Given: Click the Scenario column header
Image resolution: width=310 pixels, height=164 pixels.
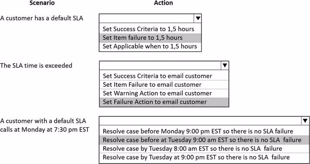Looking at the screenshot, I should [x=42, y=3].
